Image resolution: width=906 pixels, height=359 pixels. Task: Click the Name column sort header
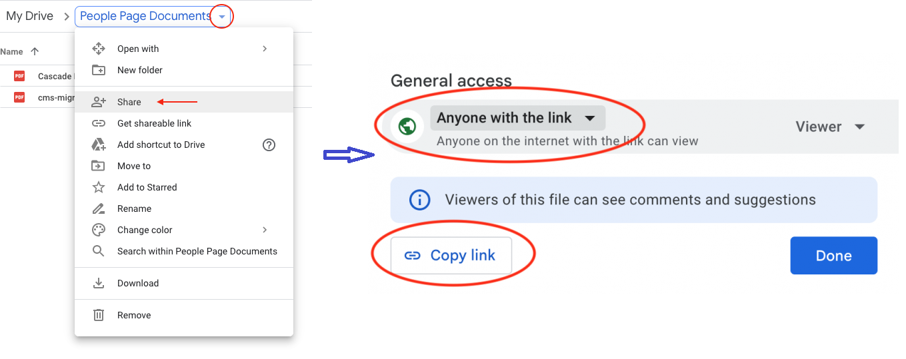(x=12, y=51)
